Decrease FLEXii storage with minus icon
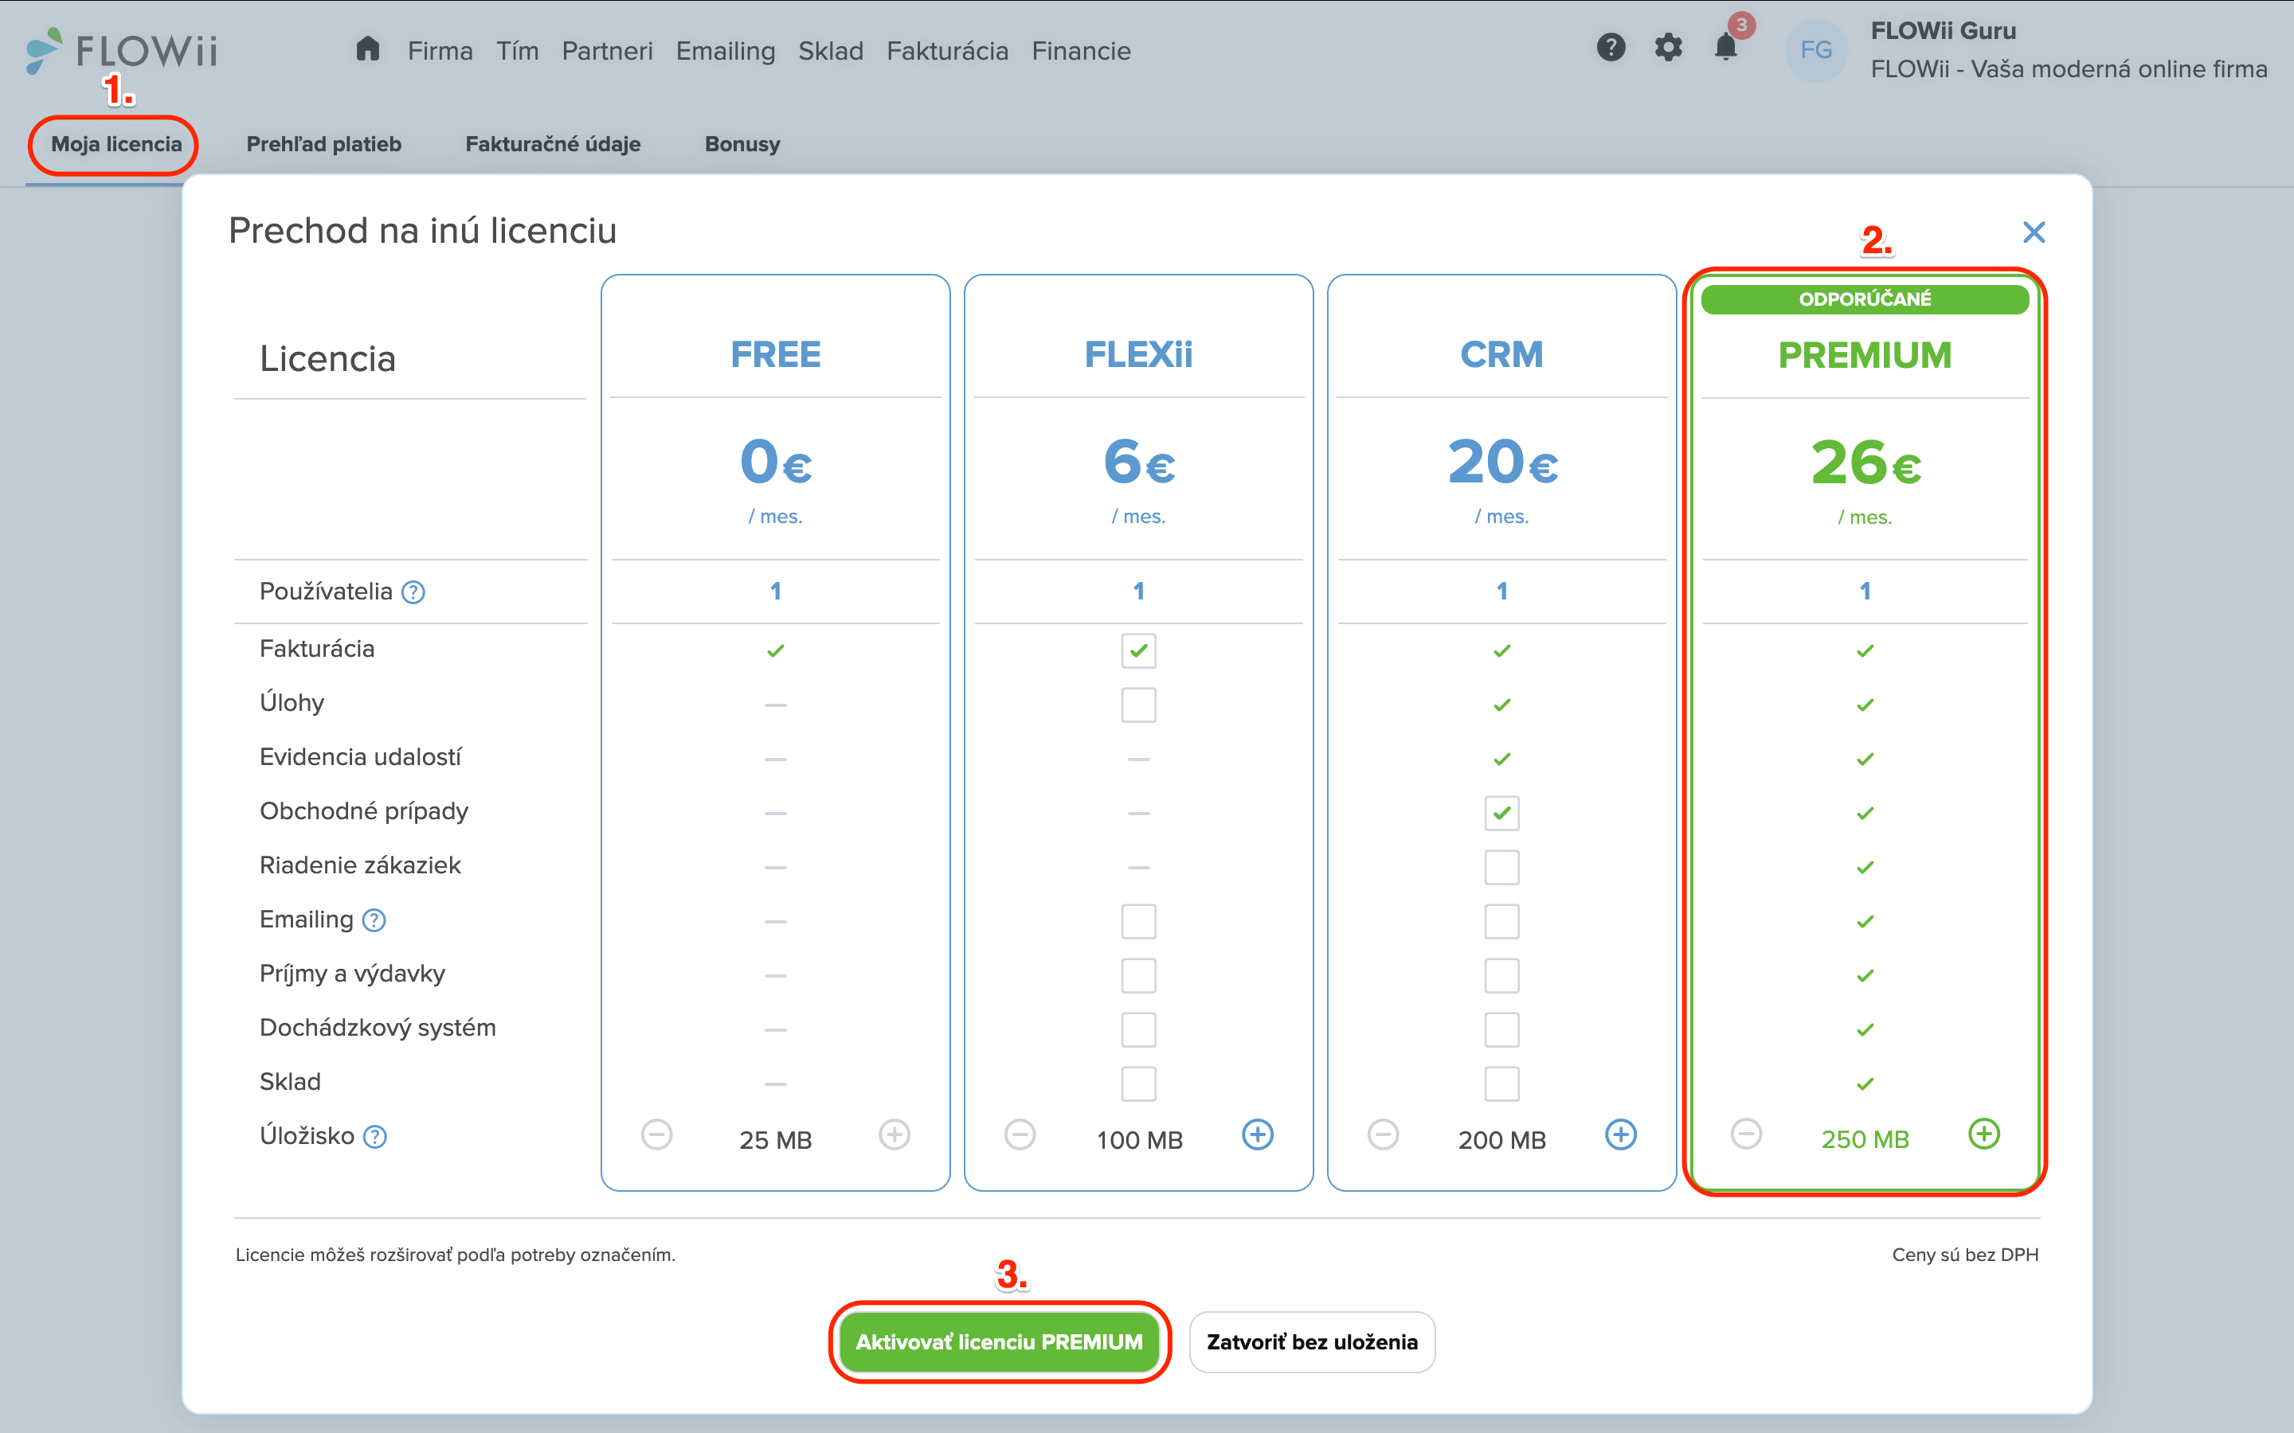The image size is (2294, 1433). (1020, 1134)
